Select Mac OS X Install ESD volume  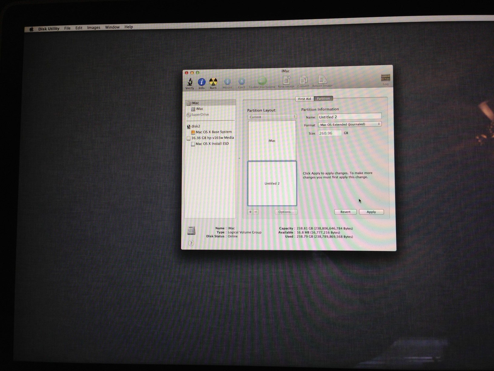tap(210, 144)
